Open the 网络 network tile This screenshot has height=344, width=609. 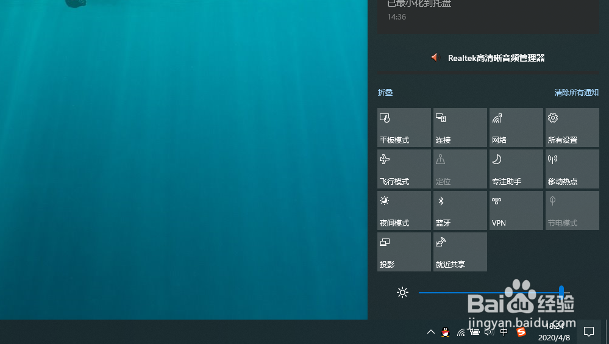(516, 127)
